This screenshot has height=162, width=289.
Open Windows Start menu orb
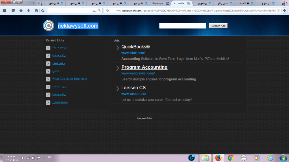(x=283, y=158)
